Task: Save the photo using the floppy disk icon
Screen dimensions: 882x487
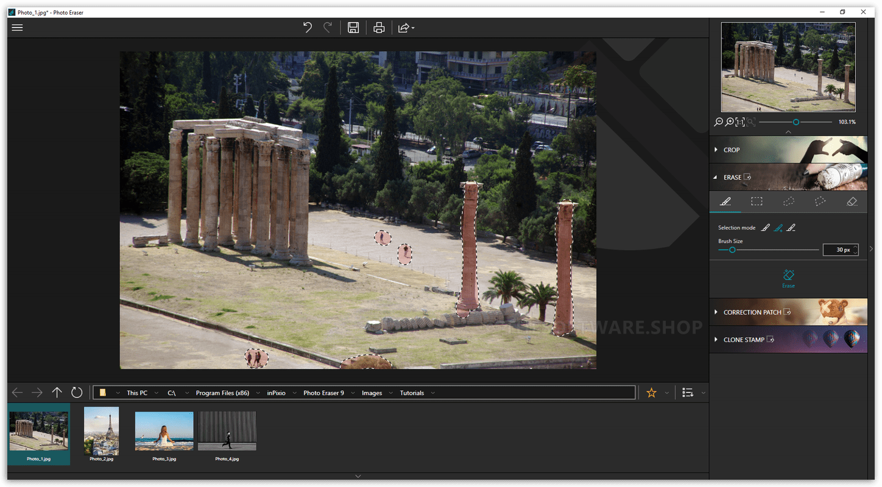Action: (353, 27)
